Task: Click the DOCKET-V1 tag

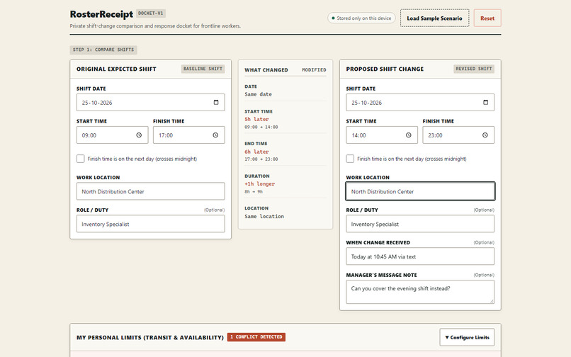Action: click(x=151, y=13)
